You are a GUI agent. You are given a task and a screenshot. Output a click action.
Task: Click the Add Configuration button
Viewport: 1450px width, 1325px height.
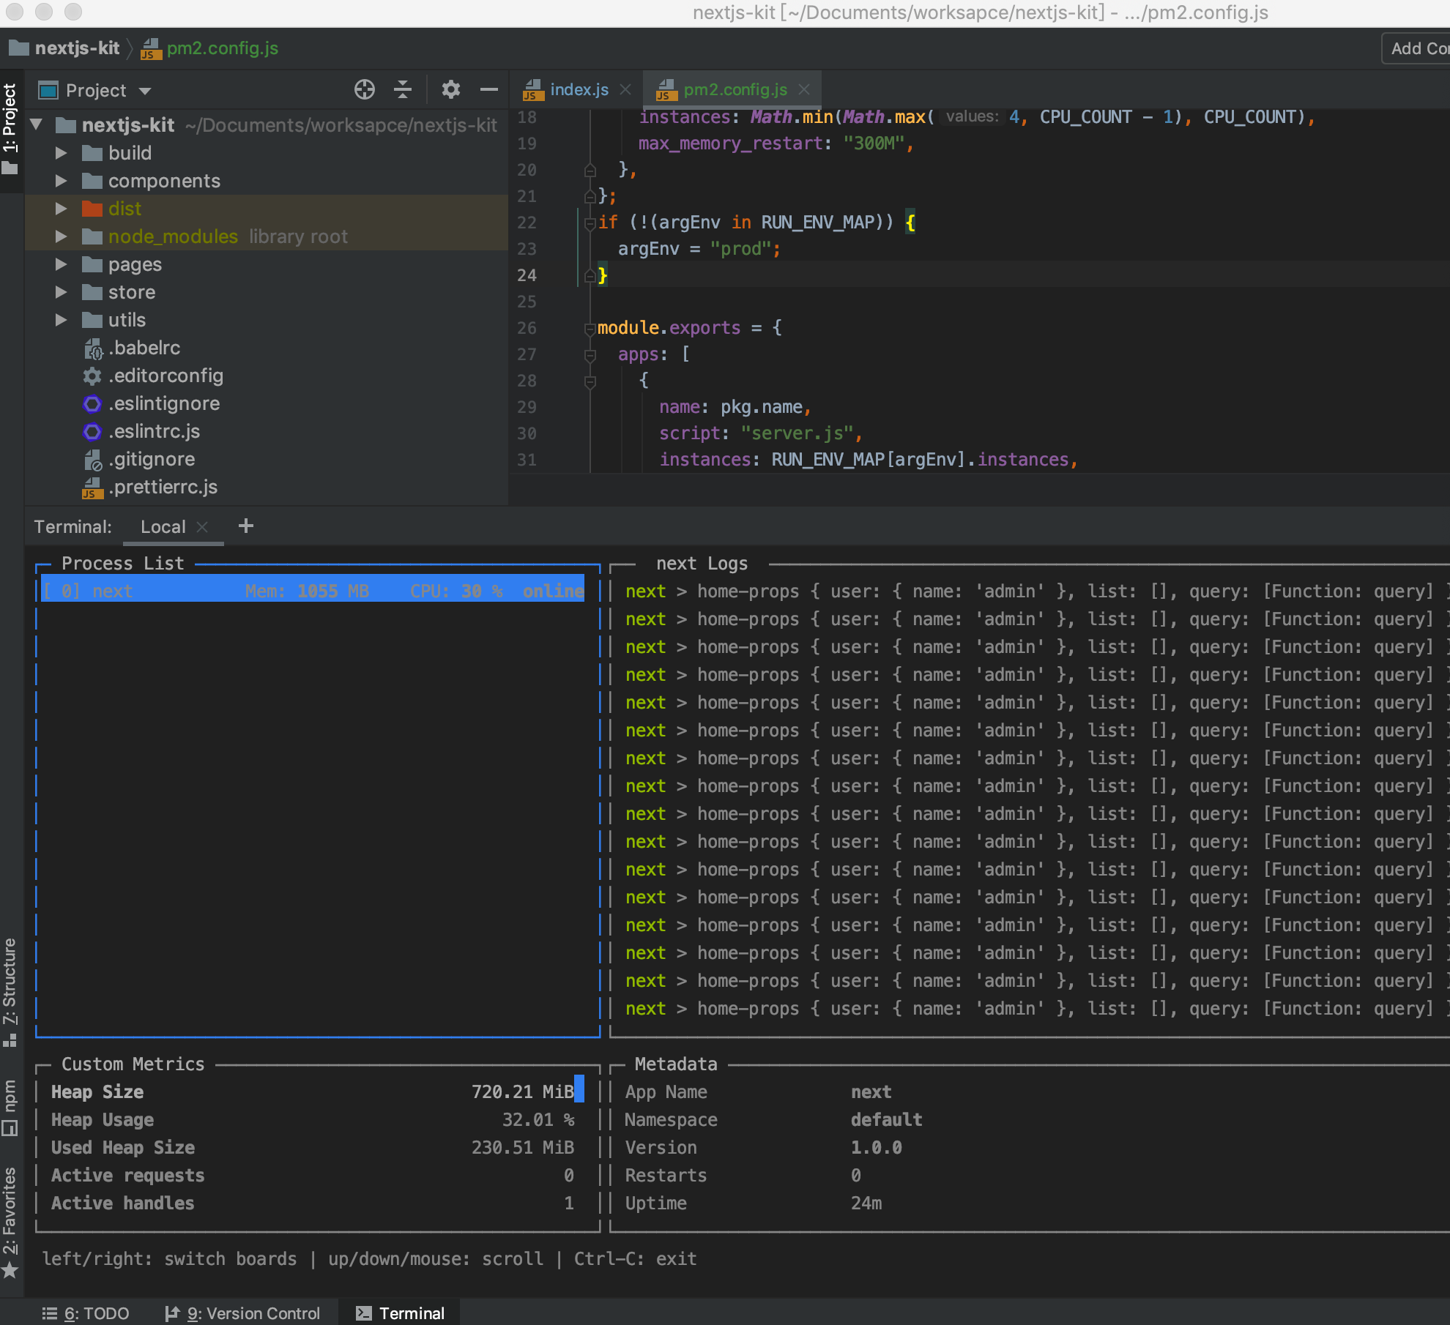pos(1416,48)
